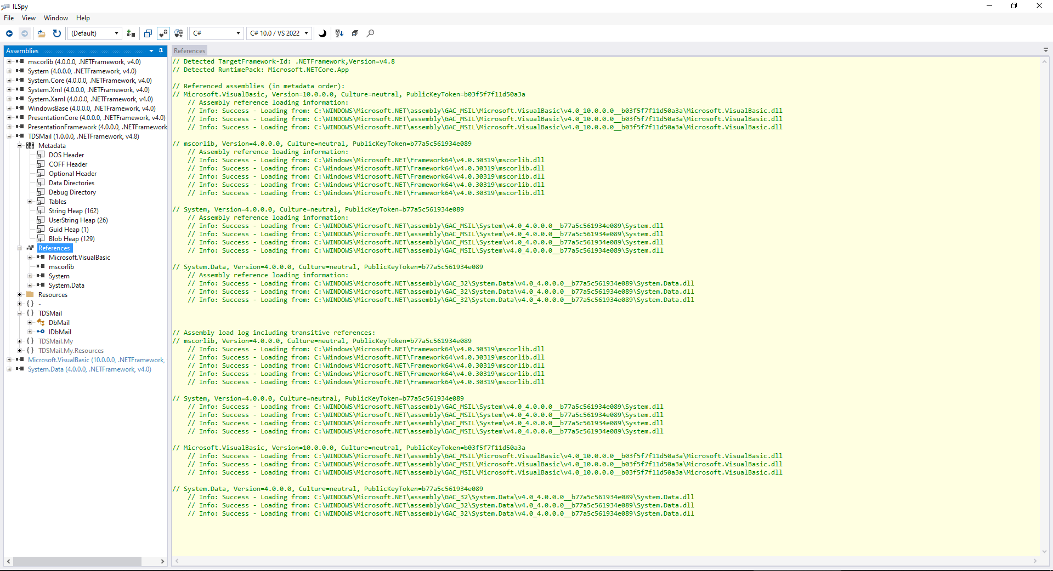
Task: Select the Metadata table icon
Action: coord(30,146)
